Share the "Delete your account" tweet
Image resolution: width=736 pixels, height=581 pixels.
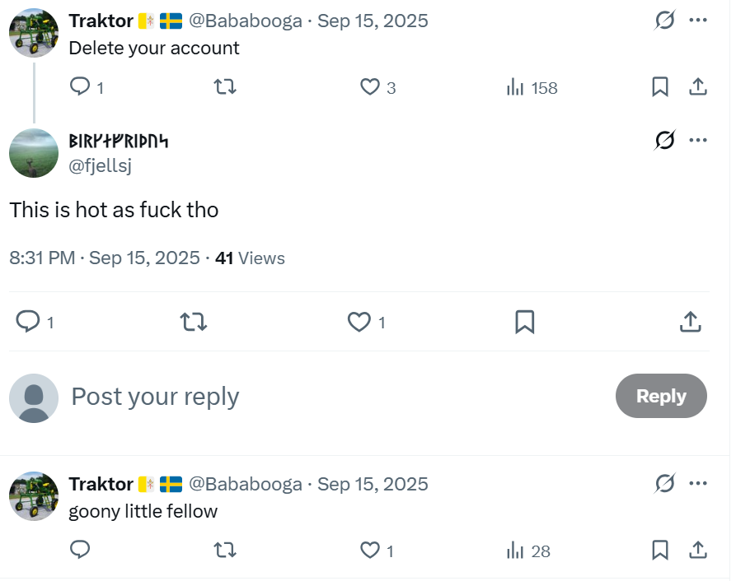click(697, 87)
